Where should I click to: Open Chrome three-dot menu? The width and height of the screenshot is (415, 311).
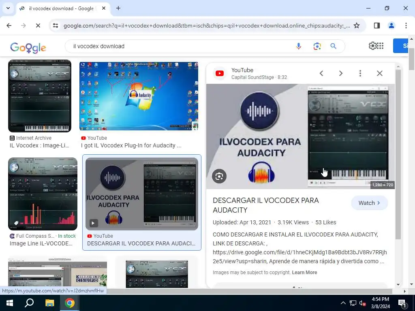(x=406, y=26)
